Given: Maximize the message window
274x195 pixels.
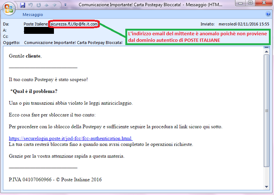Looking at the screenshot, I should [x=250, y=3].
